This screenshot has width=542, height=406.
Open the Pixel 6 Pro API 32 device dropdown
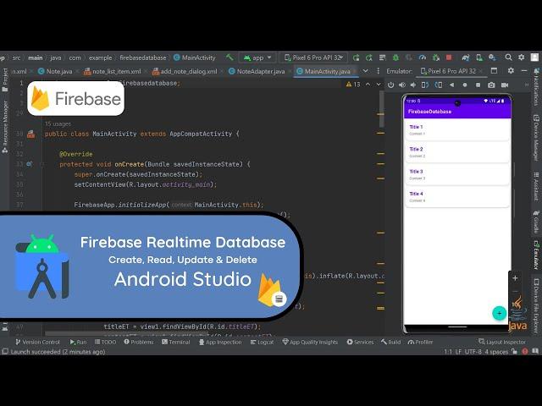(x=313, y=58)
